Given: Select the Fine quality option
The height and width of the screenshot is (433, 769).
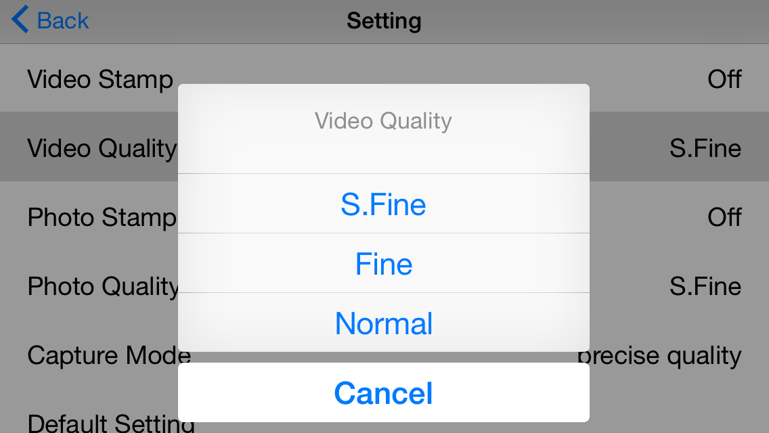Looking at the screenshot, I should pos(384,263).
